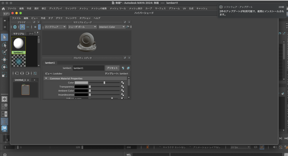The image size is (288, 156).
Task: Close the Untitled_1 tab with its x
Action: point(28,80)
